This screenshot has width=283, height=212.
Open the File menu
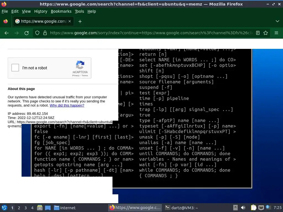pos(5,11)
